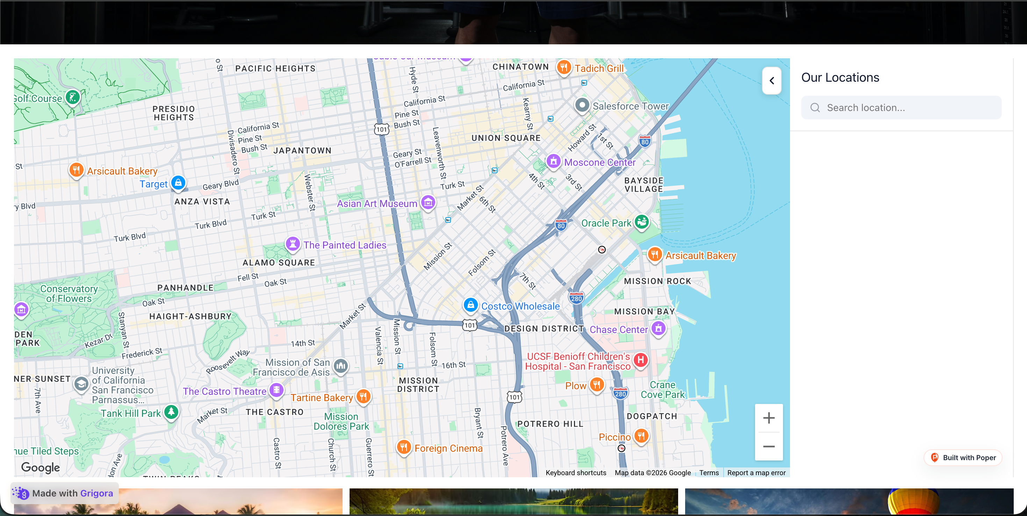Open the map Terms link

[x=709, y=473]
